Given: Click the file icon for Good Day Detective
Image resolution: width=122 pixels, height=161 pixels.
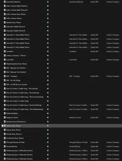Looking at the screenshot, I should click(x=5, y=2).
